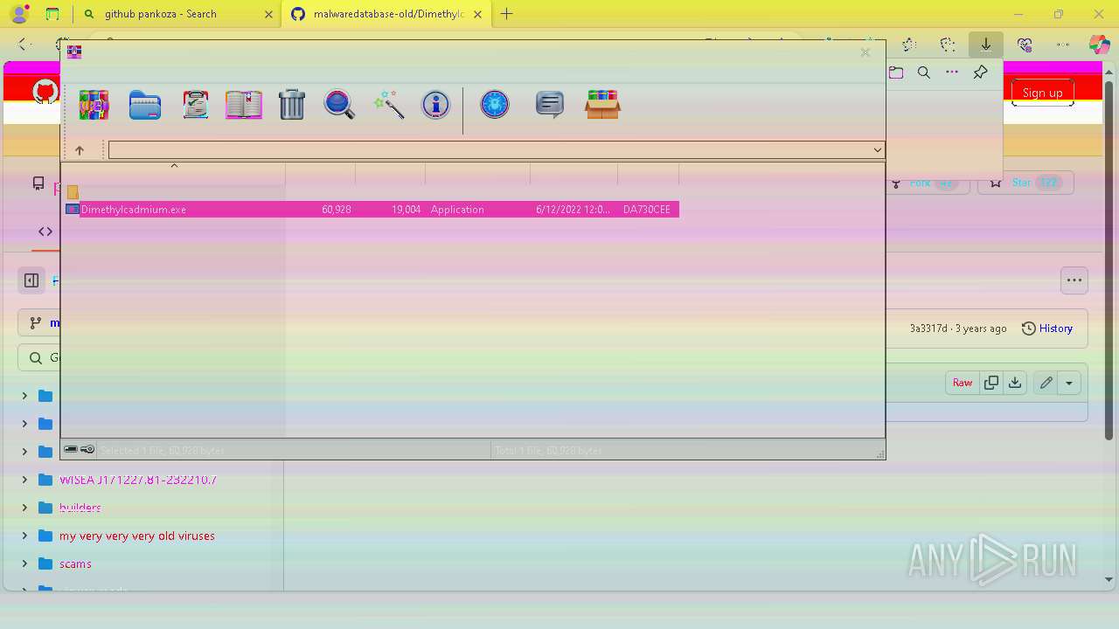Star the GitHub repository

coord(1025,183)
